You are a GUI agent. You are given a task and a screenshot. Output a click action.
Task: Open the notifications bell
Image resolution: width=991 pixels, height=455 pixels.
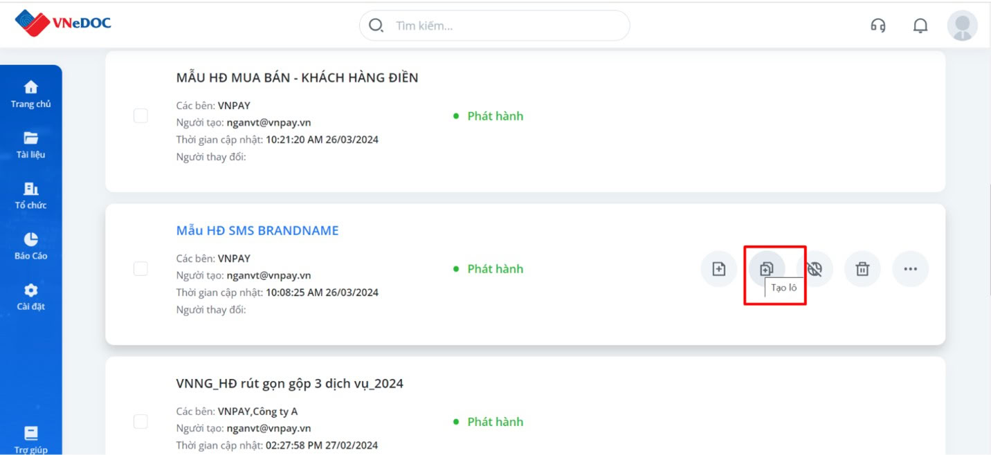tap(920, 26)
